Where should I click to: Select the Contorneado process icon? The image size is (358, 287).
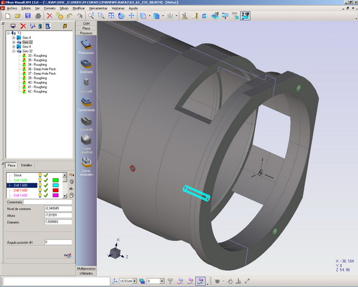(86, 102)
